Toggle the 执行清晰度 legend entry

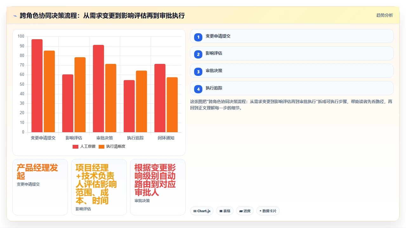coord(112,146)
